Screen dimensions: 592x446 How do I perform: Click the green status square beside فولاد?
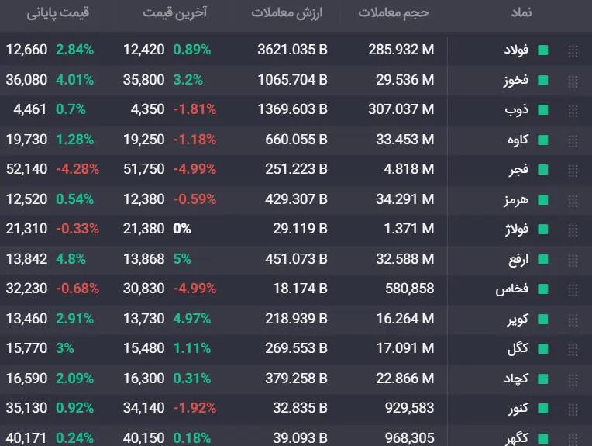click(543, 50)
